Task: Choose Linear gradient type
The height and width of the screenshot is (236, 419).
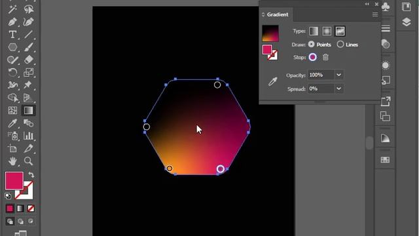Action: [x=314, y=31]
